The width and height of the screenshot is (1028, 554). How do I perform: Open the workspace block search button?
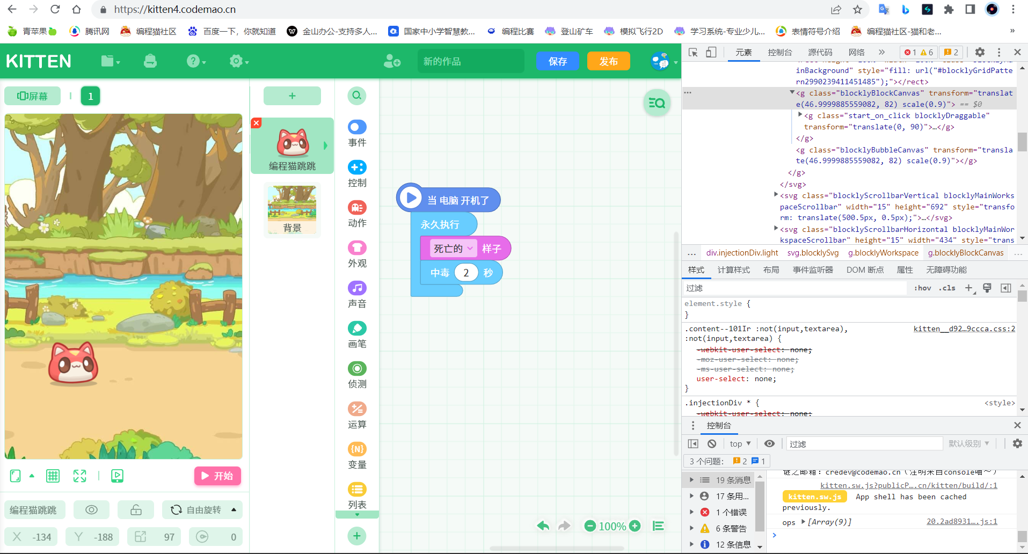(x=657, y=103)
